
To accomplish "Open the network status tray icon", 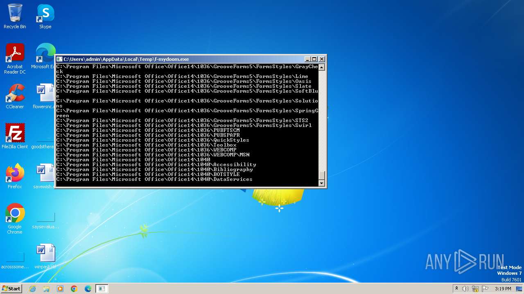I will tap(475, 289).
